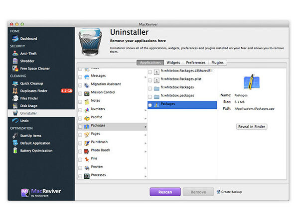Open the Preferences tab
This screenshot has height=222, width=297.
pos(196,63)
